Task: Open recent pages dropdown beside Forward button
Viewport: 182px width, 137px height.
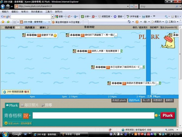Action: 12,6
